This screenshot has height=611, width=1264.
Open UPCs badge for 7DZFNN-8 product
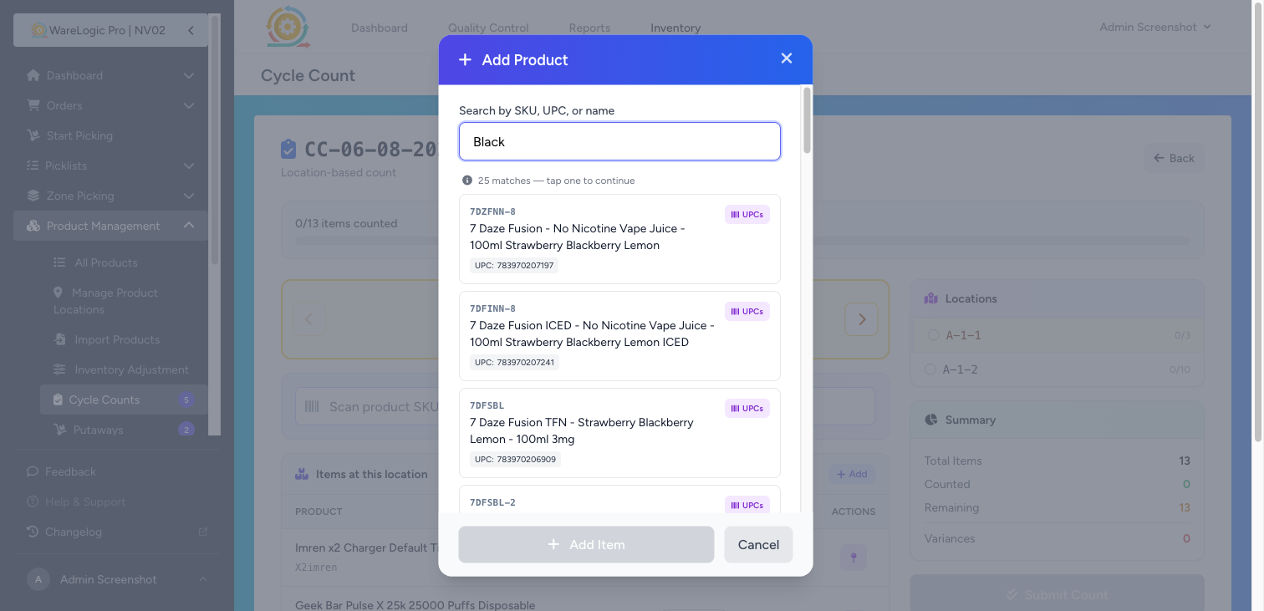[747, 215]
